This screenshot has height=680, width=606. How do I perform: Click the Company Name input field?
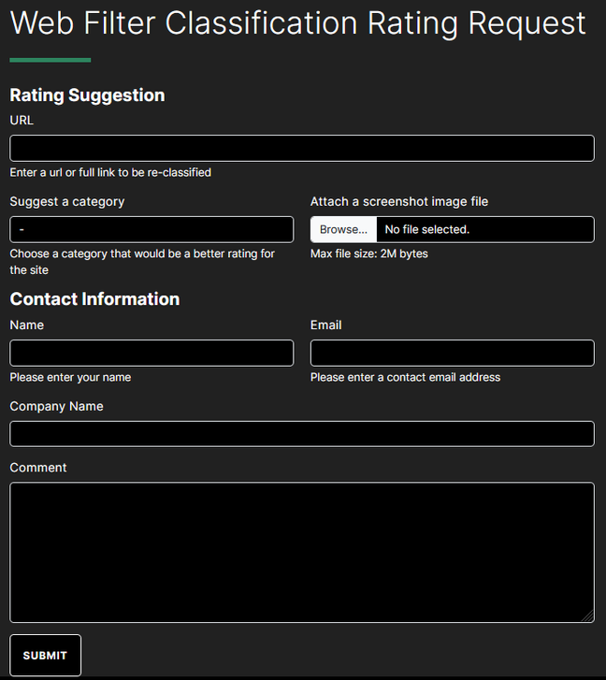302,434
